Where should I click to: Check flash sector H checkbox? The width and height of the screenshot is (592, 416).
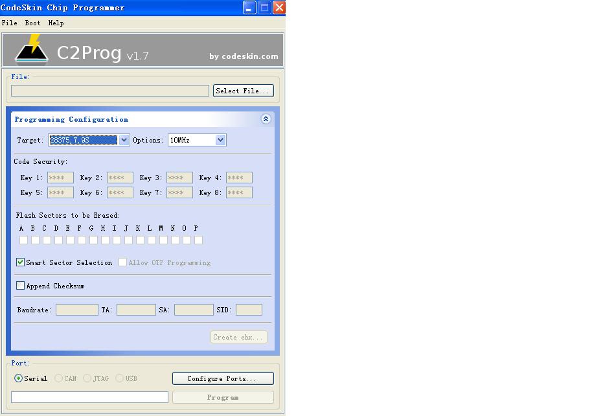[x=106, y=240]
